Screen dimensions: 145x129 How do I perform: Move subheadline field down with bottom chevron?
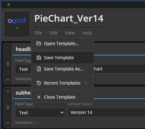tap(8, 123)
